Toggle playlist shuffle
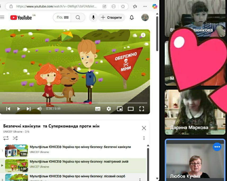The height and width of the screenshot is (181, 227). tap(15, 138)
